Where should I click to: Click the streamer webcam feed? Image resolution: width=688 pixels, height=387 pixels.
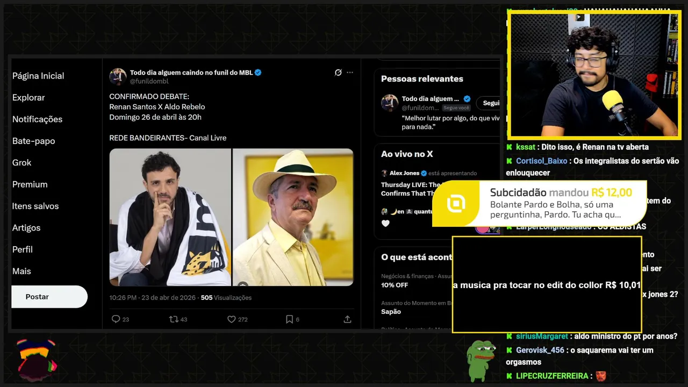pos(594,75)
